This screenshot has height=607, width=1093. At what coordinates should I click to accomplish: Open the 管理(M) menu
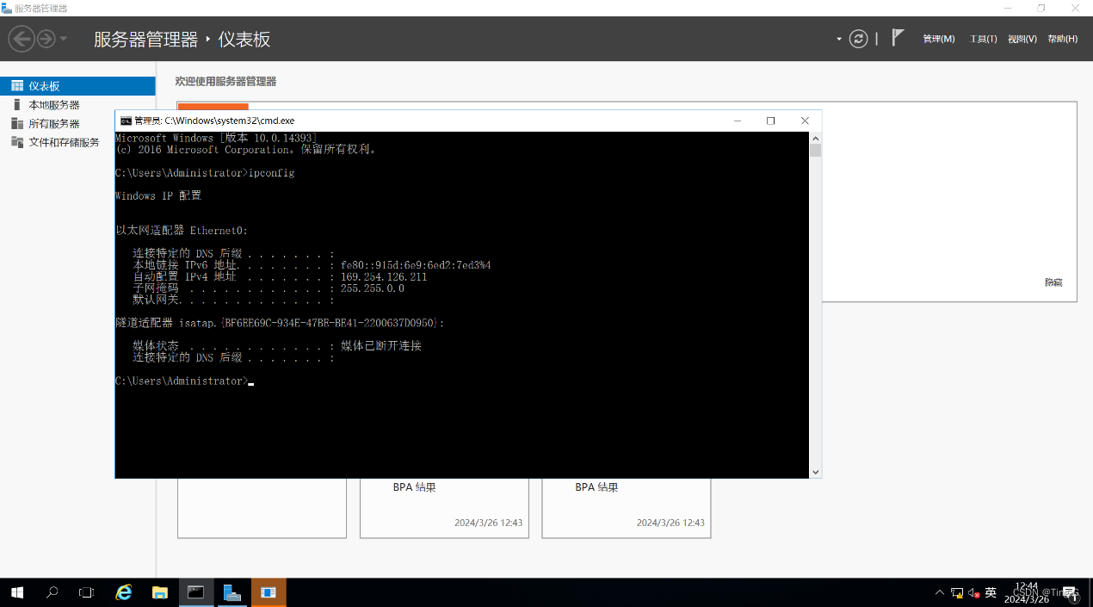(x=938, y=39)
